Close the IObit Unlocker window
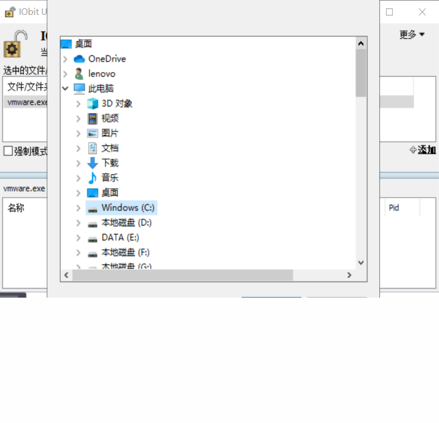The height and width of the screenshot is (423, 439). coord(422,12)
